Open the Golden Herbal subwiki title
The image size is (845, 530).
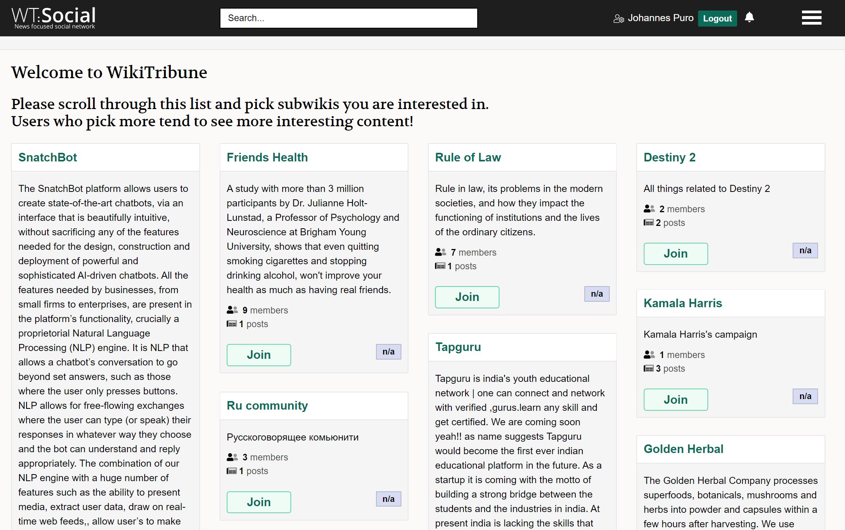pos(684,449)
